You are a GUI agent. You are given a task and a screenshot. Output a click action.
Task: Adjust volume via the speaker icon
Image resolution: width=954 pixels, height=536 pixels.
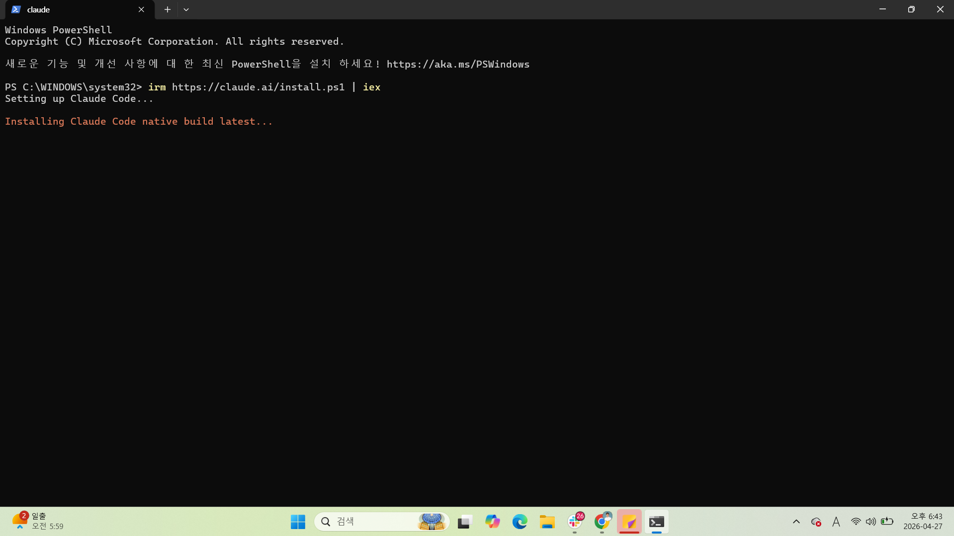[871, 522]
